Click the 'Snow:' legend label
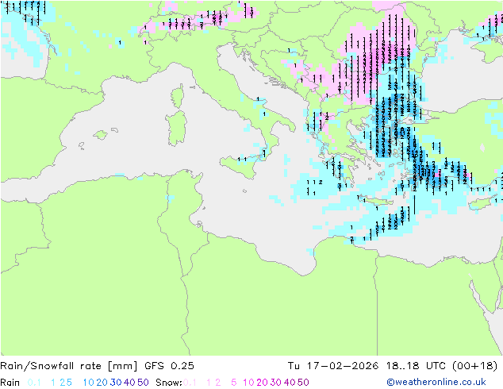Image resolution: width=503 pixels, height=389 pixels. click(x=169, y=383)
